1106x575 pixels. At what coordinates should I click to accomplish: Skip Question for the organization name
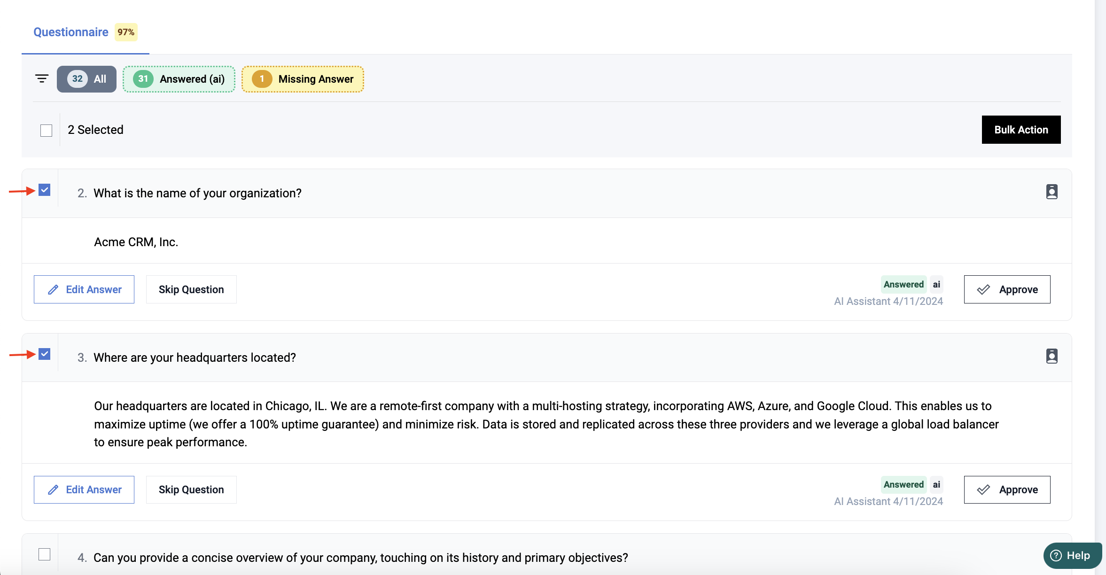(191, 289)
